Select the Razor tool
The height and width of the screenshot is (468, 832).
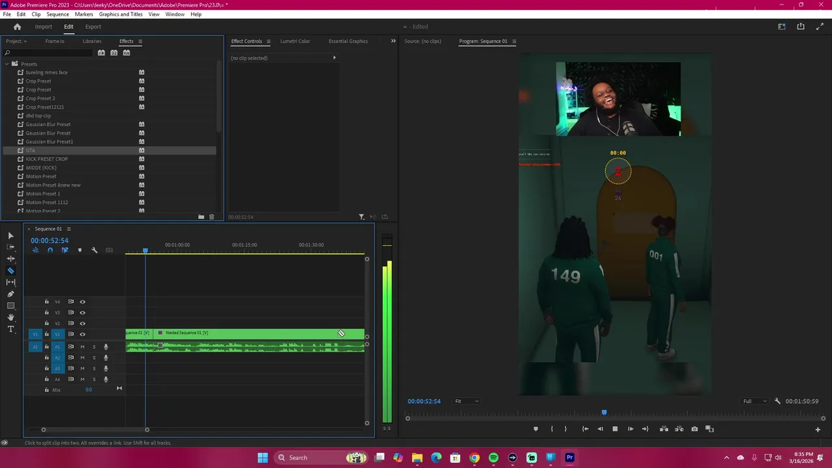[x=10, y=270]
